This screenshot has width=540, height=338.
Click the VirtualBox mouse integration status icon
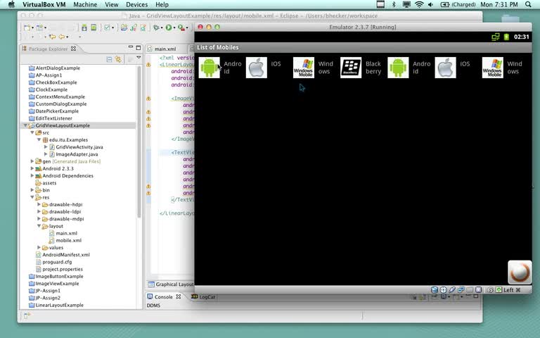click(490, 289)
